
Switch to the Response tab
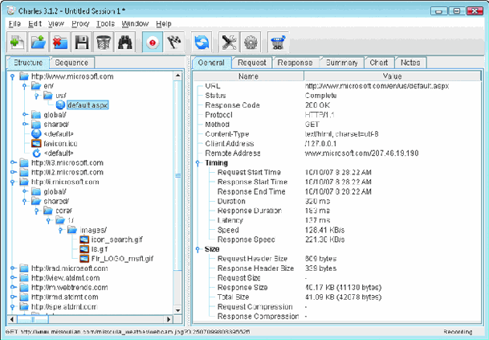295,63
